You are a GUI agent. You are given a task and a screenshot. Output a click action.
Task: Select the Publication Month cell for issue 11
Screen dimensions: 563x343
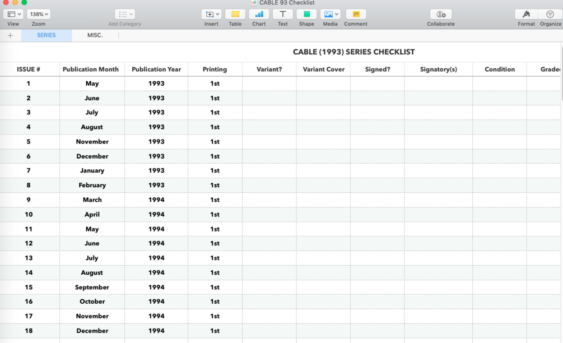tap(92, 229)
